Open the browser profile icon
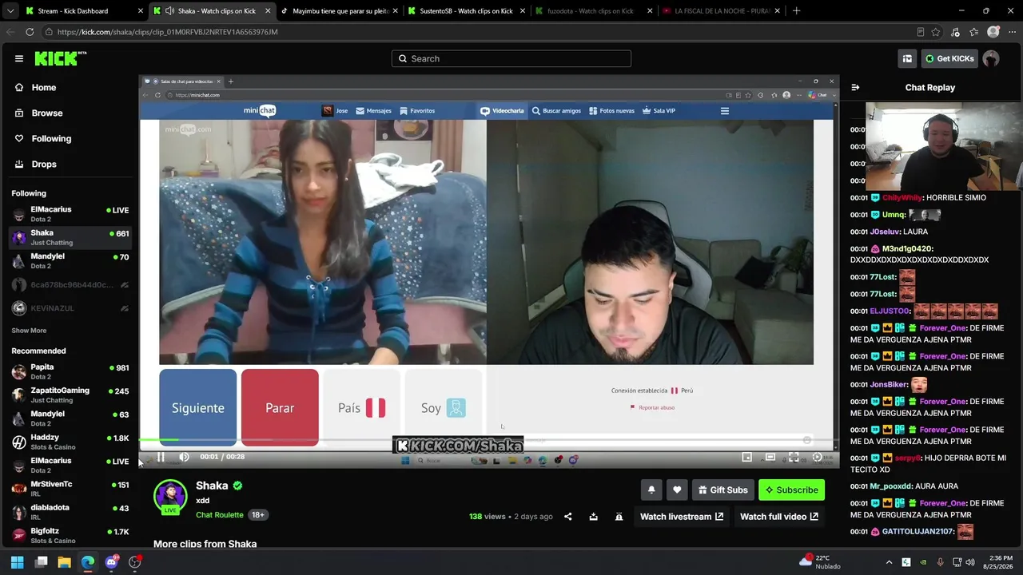This screenshot has width=1023, height=575. click(x=993, y=32)
